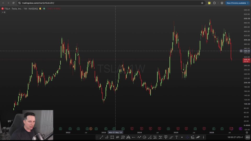
Task: Click the earnings marker at the crosshair line
Action: tap(114, 129)
